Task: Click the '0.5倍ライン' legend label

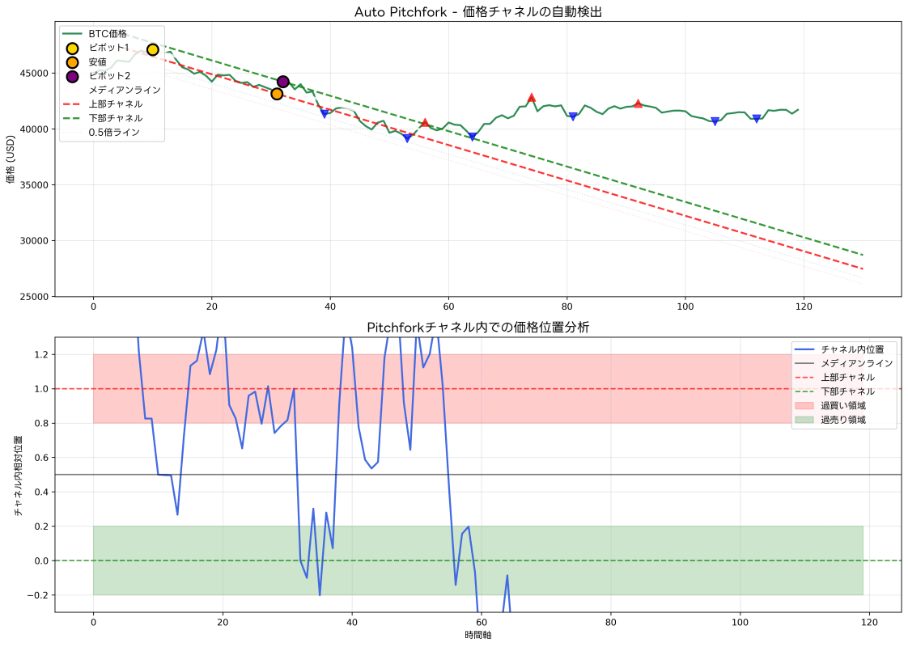Action: coord(114,132)
